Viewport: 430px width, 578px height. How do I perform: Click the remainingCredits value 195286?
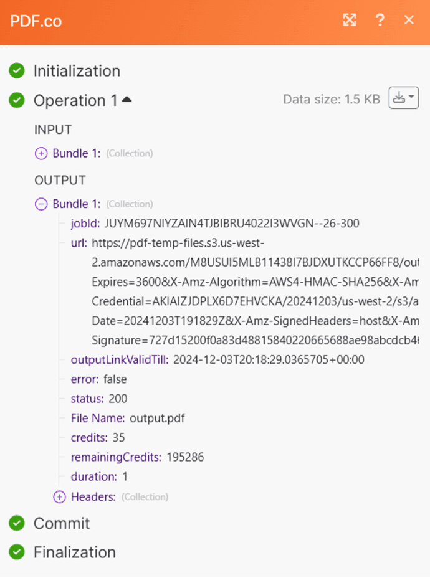pyautogui.click(x=185, y=457)
